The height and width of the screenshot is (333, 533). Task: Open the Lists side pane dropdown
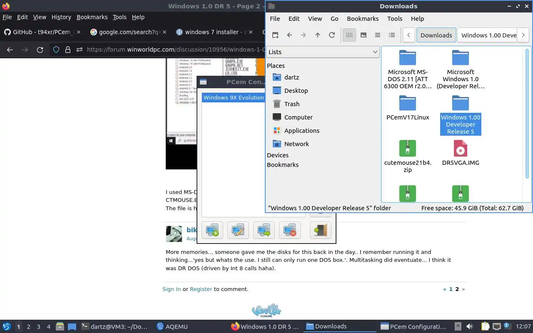click(323, 52)
